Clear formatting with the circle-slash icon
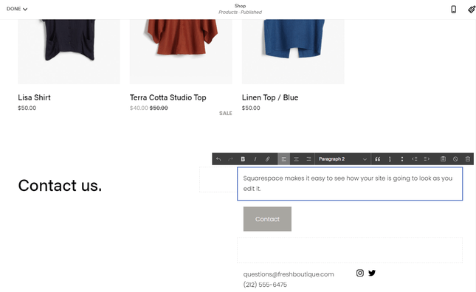Screen dimensions: 476x292 455,159
